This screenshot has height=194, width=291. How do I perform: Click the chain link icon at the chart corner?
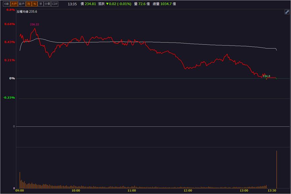point(287,12)
